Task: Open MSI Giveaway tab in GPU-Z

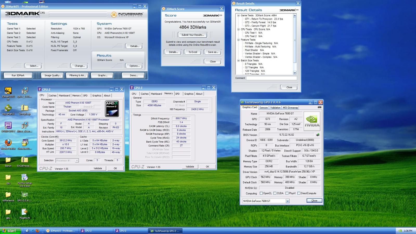Action: (x=290, y=107)
